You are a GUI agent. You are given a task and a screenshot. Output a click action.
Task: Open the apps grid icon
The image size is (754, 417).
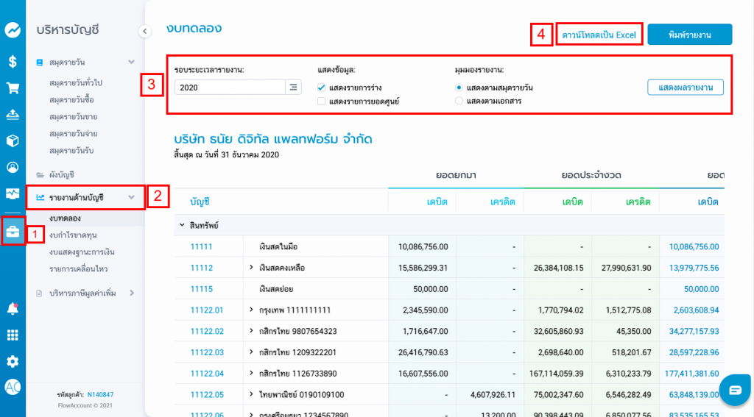pyautogui.click(x=13, y=335)
